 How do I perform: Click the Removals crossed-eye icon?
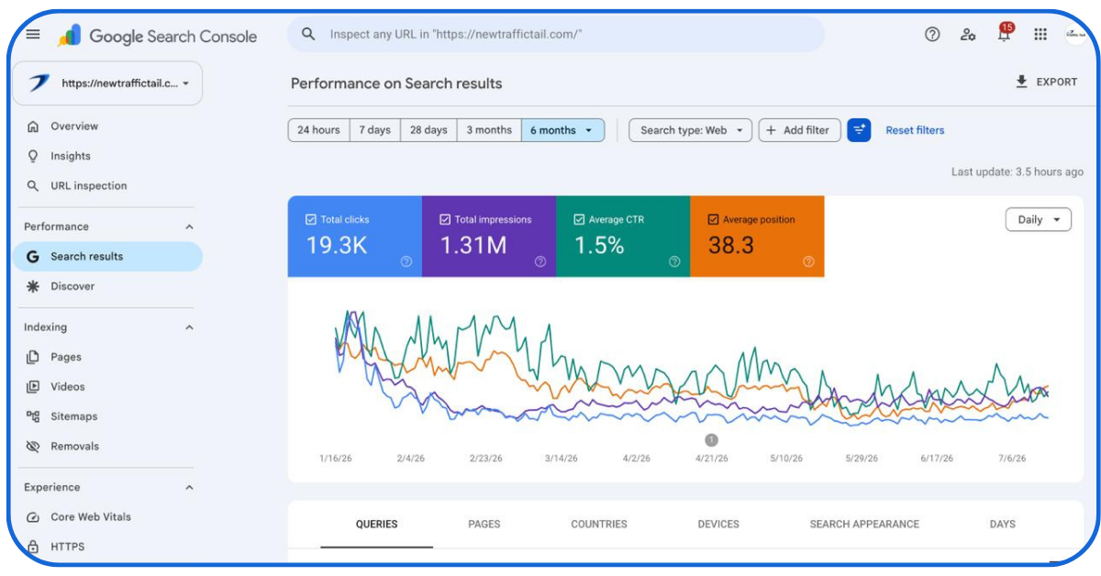[33, 447]
